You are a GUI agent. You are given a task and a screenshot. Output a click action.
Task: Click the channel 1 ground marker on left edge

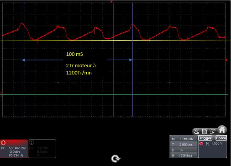pos(1,93)
